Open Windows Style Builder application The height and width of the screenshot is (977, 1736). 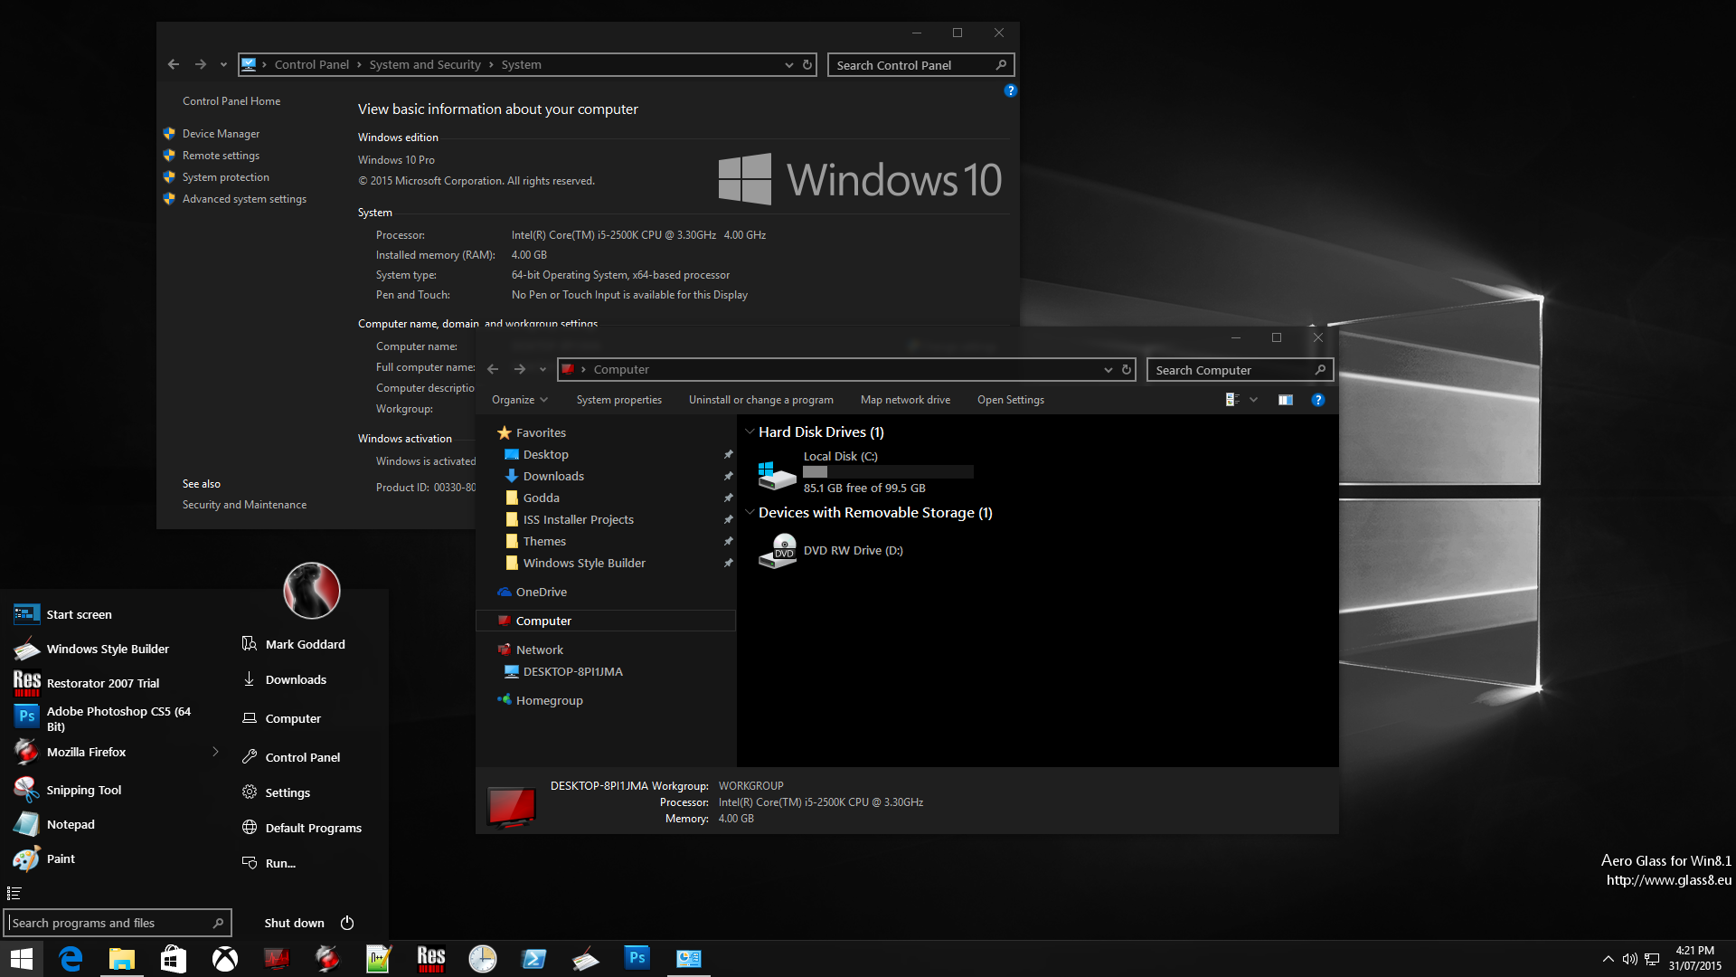point(106,648)
